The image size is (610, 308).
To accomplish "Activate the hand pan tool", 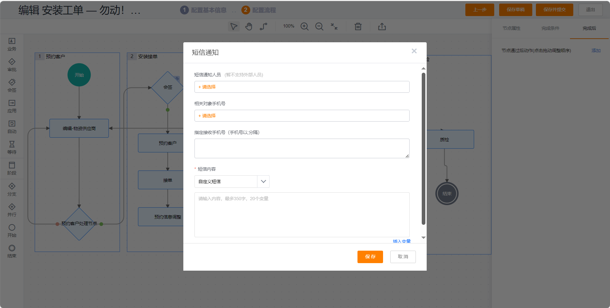I will 249,27.
